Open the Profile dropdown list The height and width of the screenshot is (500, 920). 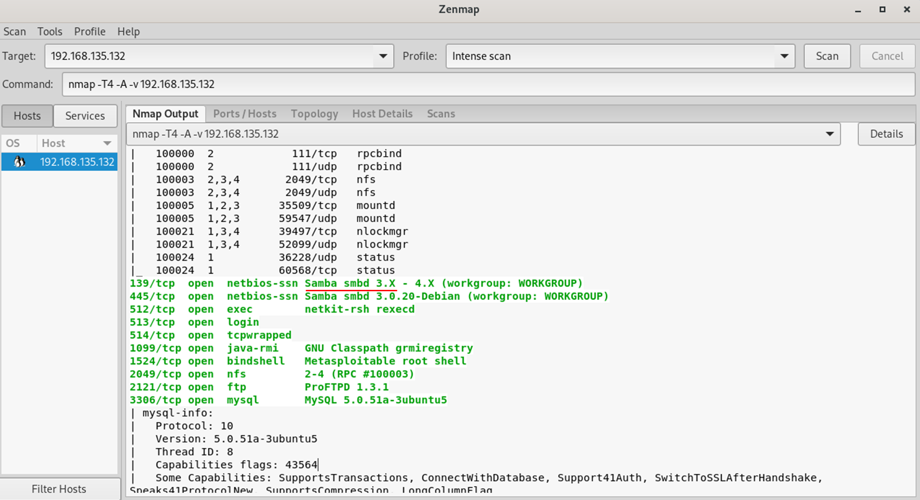(784, 56)
